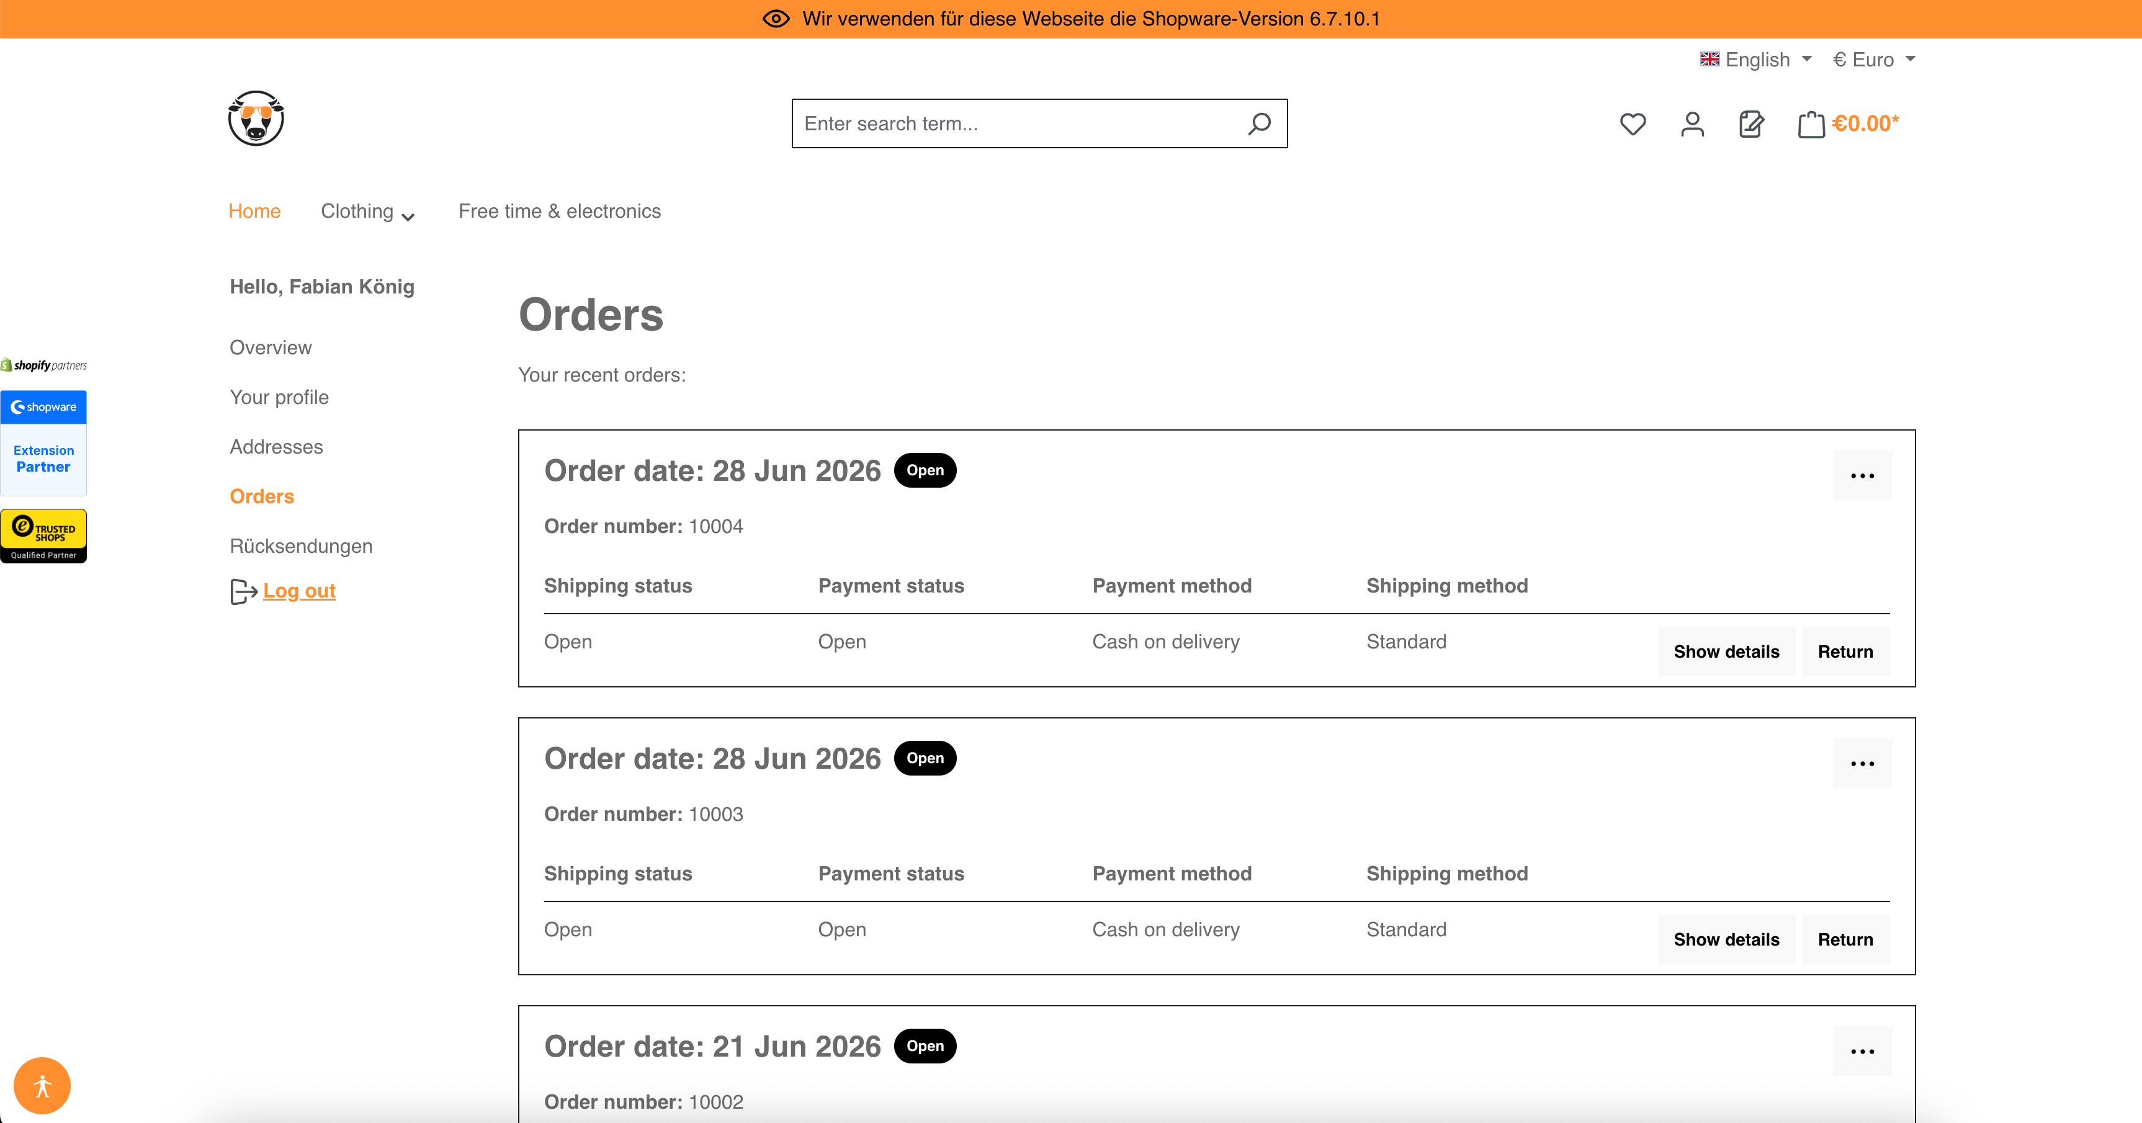This screenshot has width=2142, height=1123.
Task: Click the Shopify partners badge
Action: click(x=44, y=365)
